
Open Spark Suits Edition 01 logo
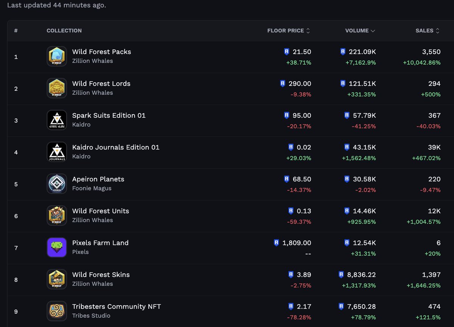(x=57, y=120)
